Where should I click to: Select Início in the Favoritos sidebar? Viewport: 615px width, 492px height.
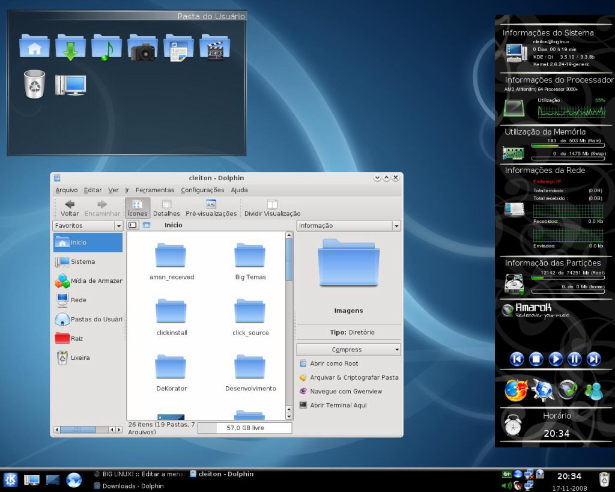pos(88,243)
